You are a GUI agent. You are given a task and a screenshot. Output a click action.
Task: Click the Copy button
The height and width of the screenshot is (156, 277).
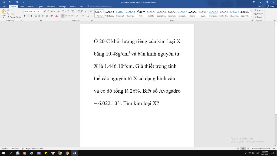(x=11, y=14)
